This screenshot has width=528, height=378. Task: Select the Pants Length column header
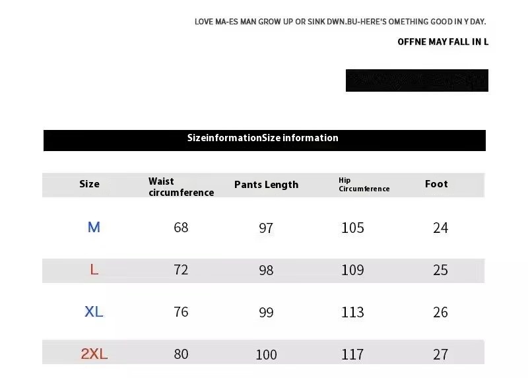tap(266, 185)
